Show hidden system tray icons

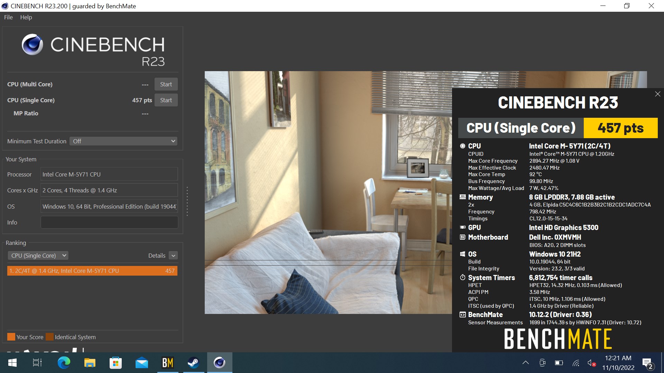(526, 363)
